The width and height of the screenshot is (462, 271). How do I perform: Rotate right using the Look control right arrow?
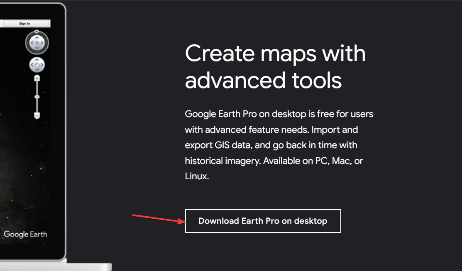42,43
